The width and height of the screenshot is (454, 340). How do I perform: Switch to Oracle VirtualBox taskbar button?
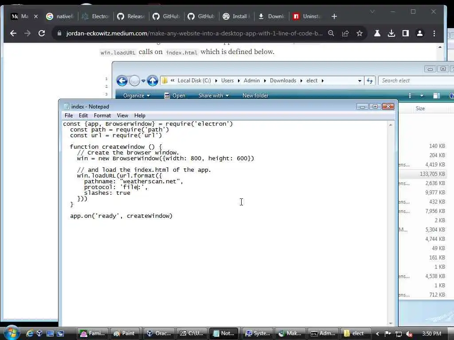coord(159,333)
